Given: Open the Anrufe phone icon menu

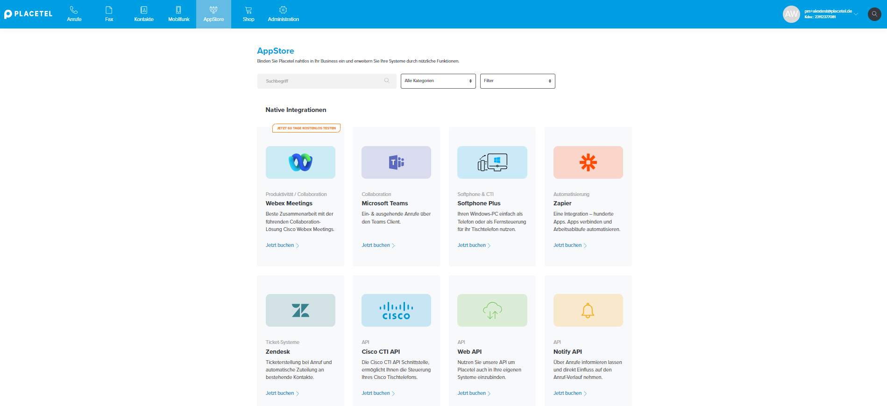Looking at the screenshot, I should (74, 14).
